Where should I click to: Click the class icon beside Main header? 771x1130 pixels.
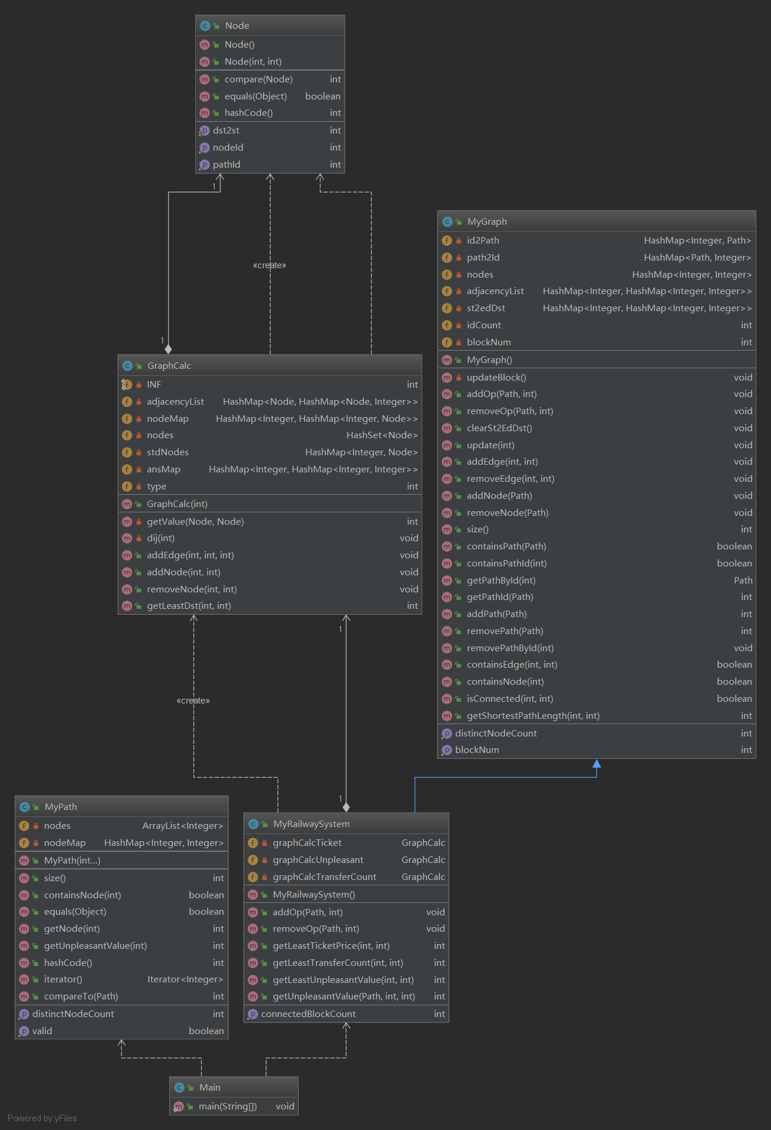pyautogui.click(x=179, y=1088)
